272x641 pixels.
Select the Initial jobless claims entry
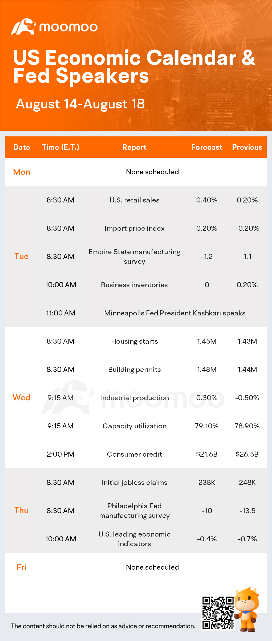(x=135, y=482)
